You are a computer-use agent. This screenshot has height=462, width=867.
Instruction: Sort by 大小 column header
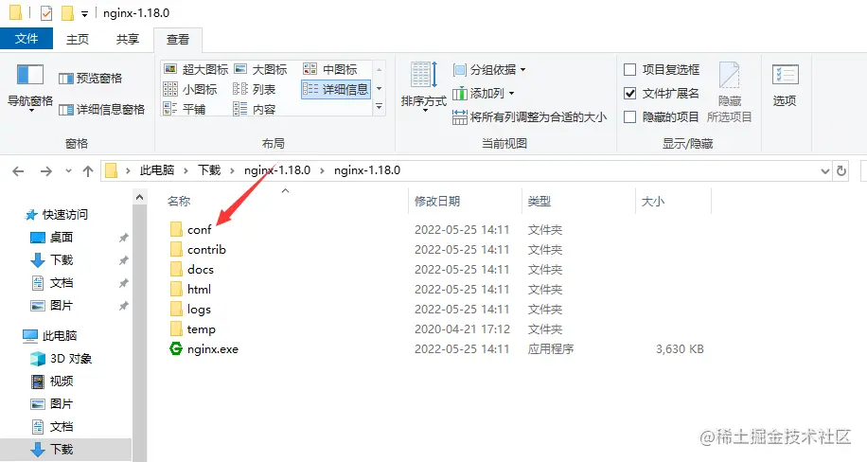pyautogui.click(x=653, y=202)
